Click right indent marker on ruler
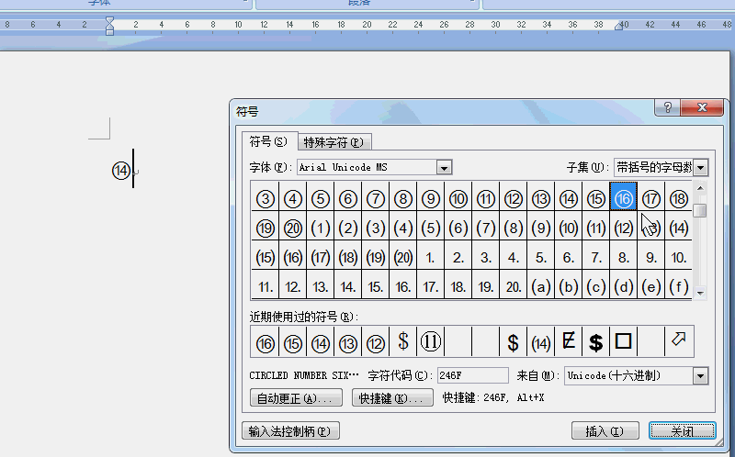Image resolution: width=735 pixels, height=457 pixels. point(618,27)
